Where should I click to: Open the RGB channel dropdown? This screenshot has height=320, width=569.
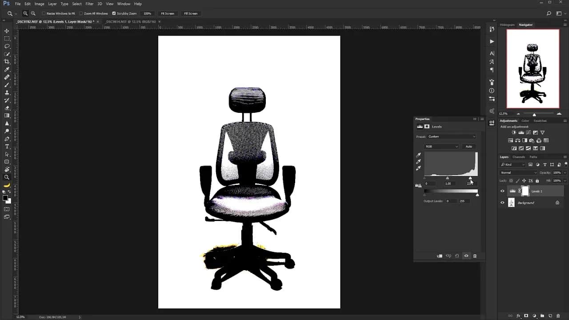point(442,146)
